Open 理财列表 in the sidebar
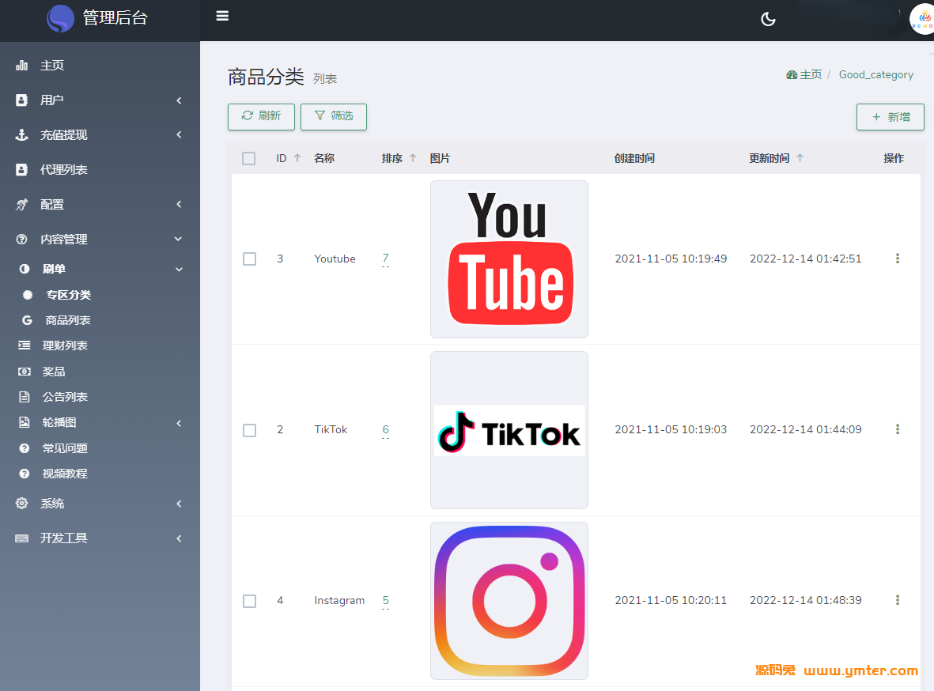 click(65, 345)
